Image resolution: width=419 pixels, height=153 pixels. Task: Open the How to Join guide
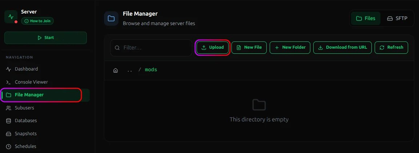click(37, 21)
